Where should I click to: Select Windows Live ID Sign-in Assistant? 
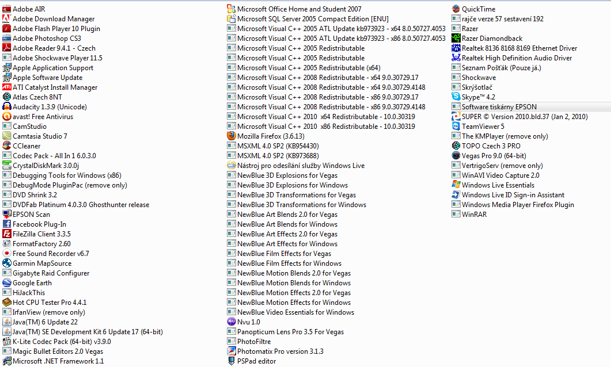[x=508, y=194]
